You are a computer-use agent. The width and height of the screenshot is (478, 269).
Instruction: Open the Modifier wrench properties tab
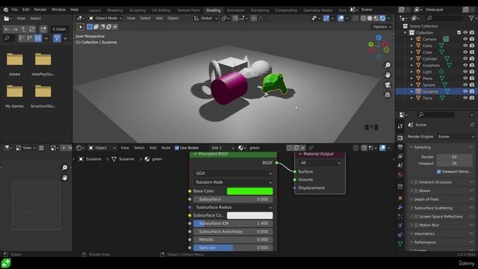(400, 208)
